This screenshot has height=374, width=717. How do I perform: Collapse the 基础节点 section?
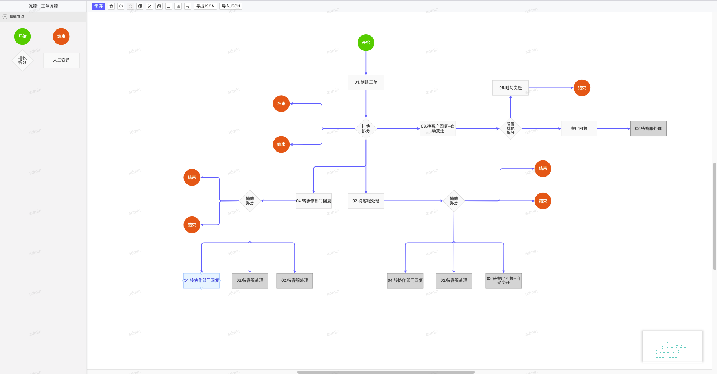[x=5, y=16]
